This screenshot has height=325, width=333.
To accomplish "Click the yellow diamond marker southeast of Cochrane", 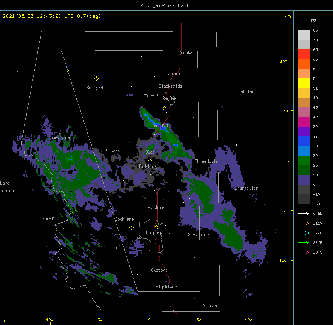I will (x=131, y=228).
